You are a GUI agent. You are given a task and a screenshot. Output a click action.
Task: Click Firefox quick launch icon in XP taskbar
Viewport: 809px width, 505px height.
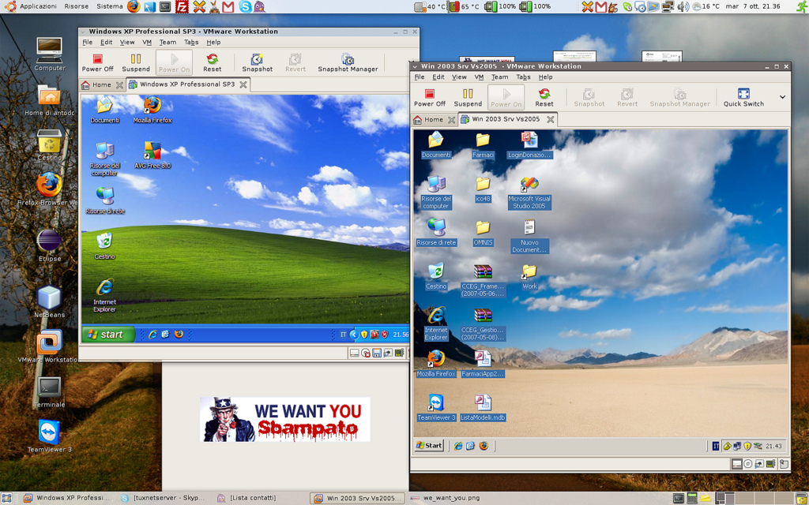click(x=179, y=335)
